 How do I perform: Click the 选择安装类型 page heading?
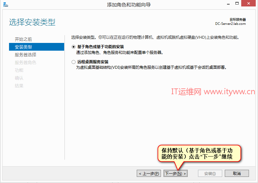(32, 22)
